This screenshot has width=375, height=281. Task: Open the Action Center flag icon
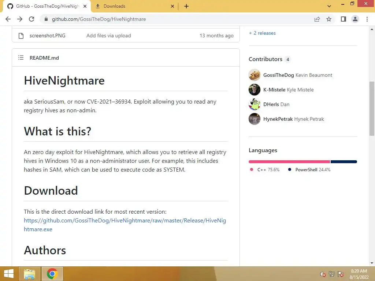(x=341, y=274)
